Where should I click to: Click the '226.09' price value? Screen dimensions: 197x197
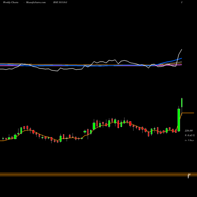pyautogui.click(x=189, y=131)
